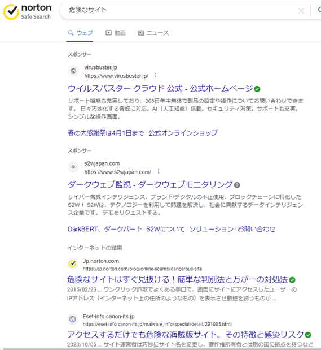321x350 pixels.
Task: Click green safe checkmark beside 海賊版サイト result title
Action: (308, 335)
